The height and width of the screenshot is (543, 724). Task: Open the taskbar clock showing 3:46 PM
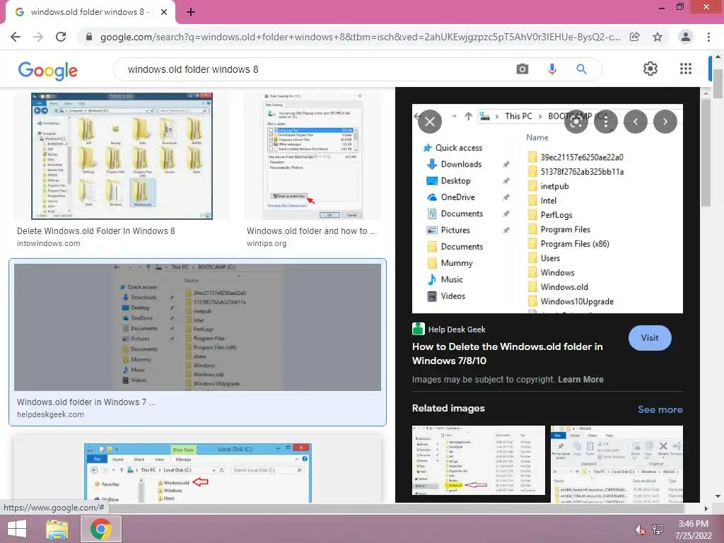694,530
